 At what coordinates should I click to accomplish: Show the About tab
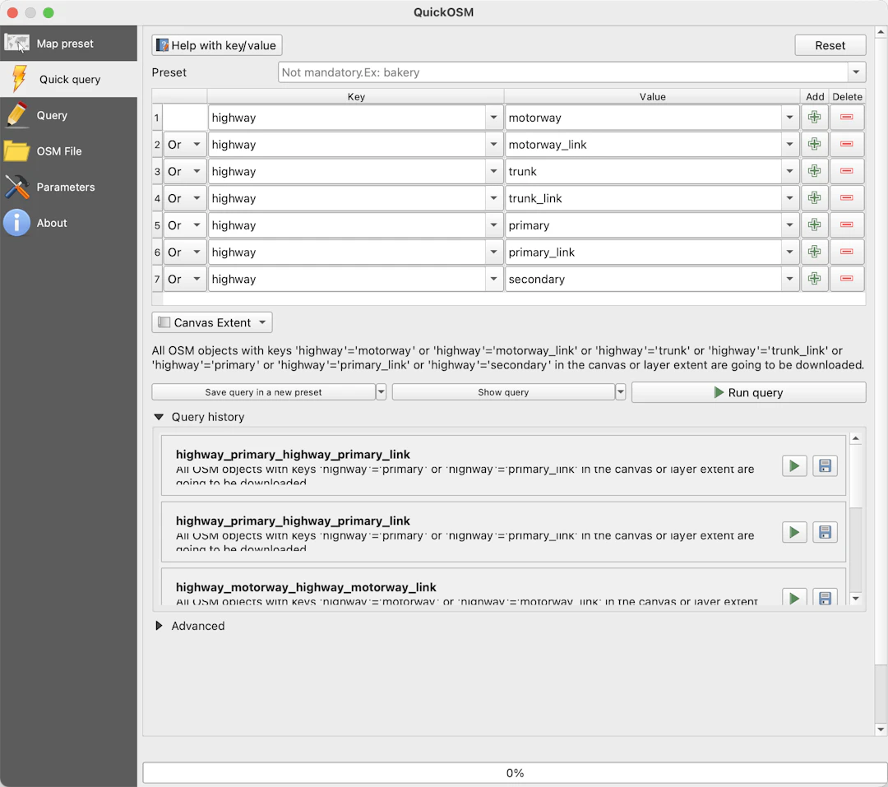68,223
